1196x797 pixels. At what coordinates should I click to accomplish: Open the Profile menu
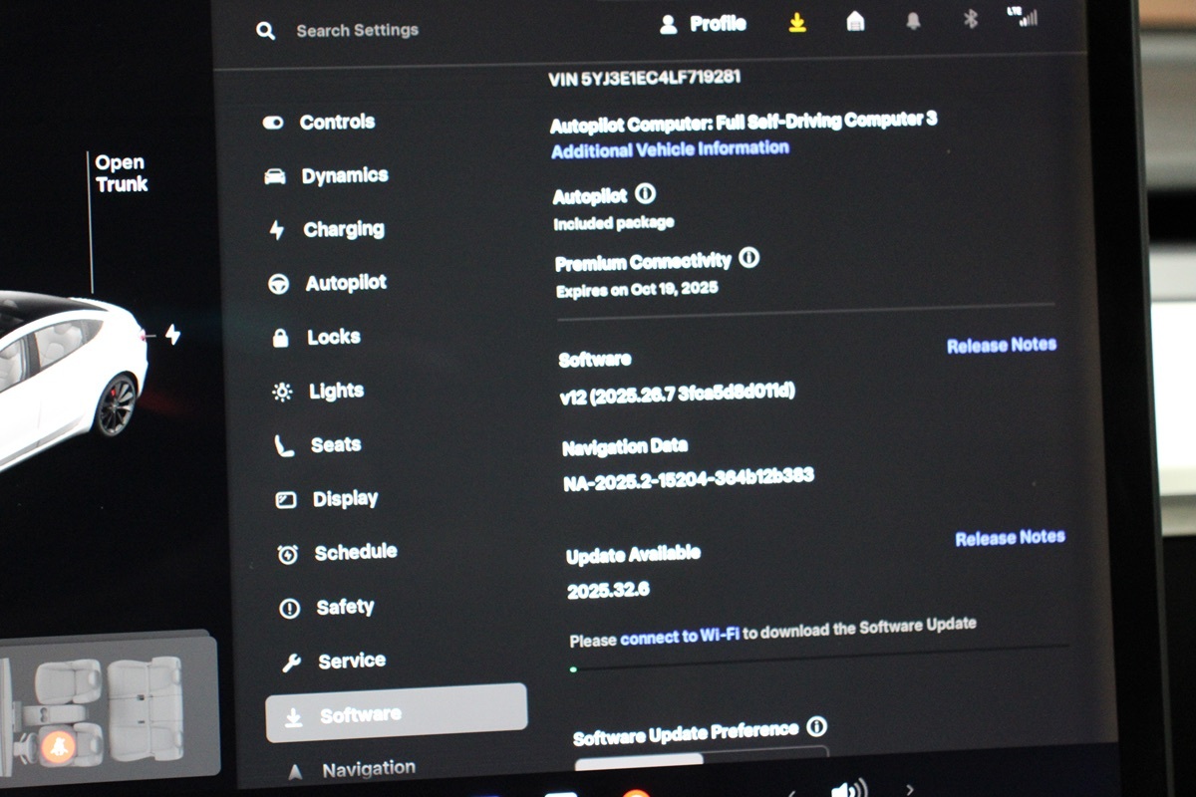pos(704,25)
